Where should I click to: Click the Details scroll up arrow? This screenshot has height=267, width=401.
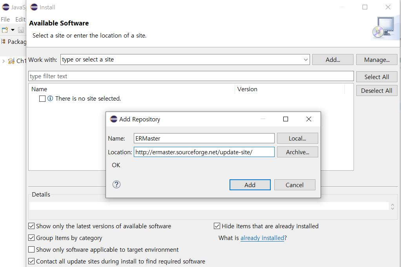tap(392, 204)
